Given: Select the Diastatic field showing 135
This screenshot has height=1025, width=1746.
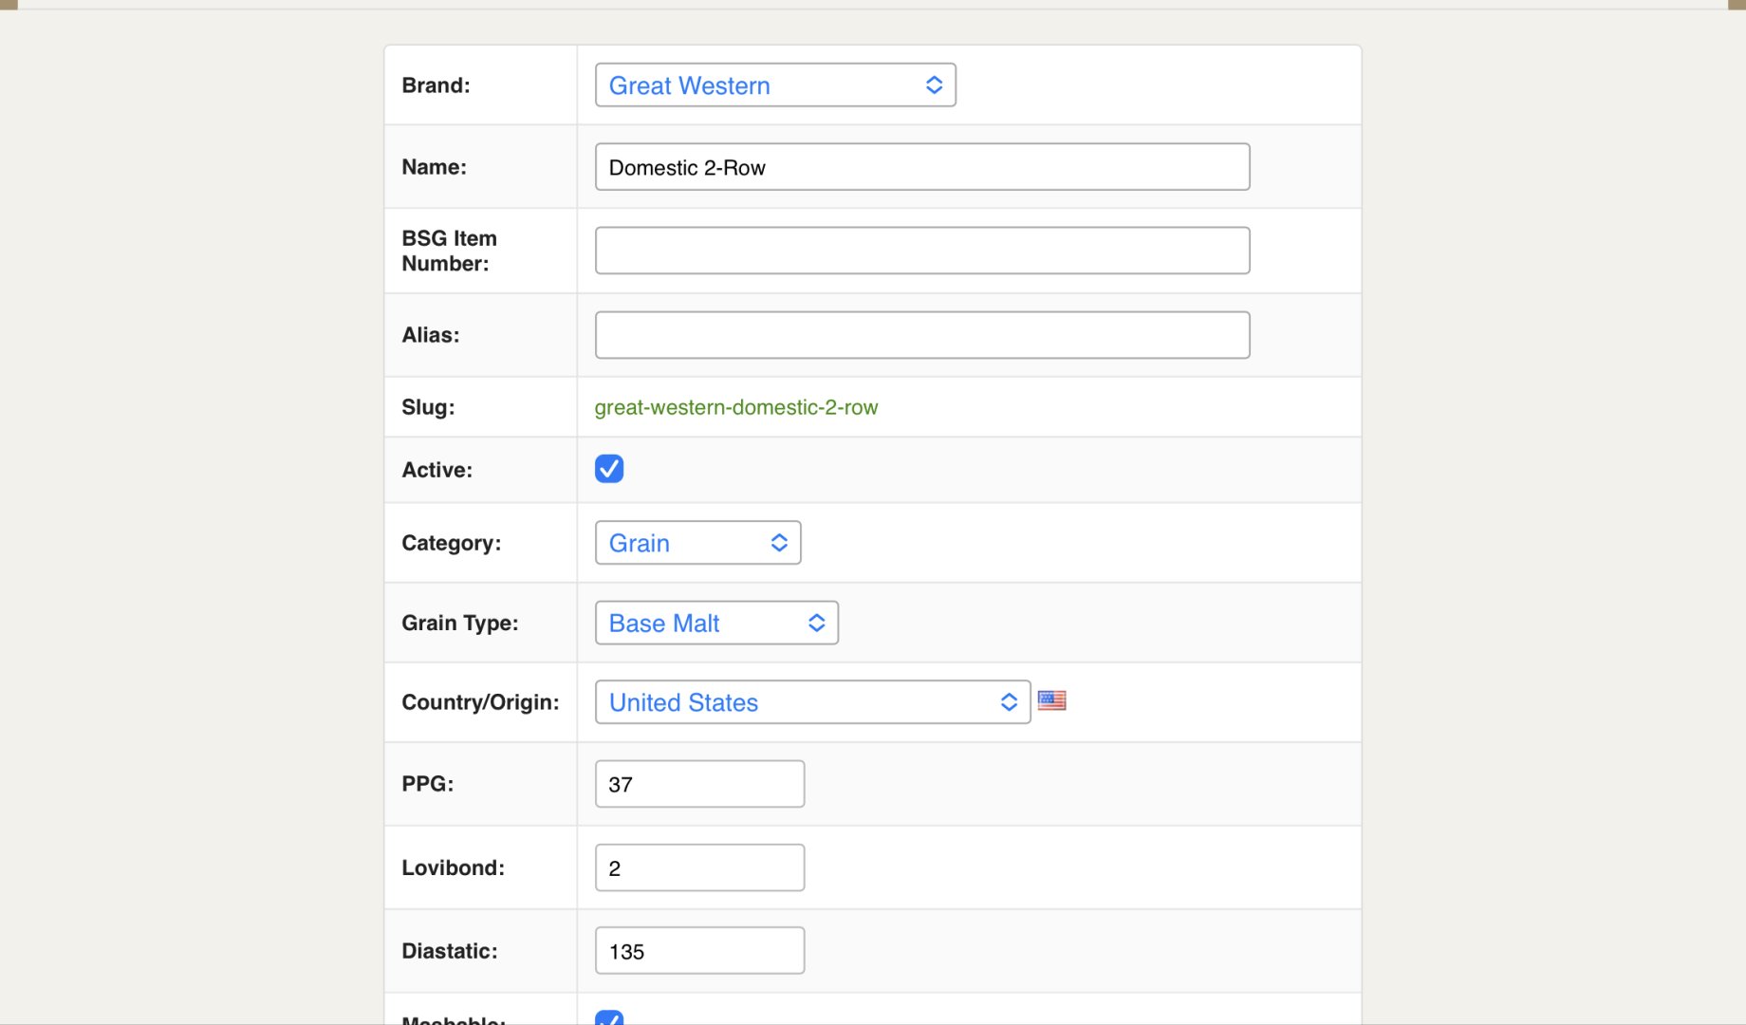Looking at the screenshot, I should click(699, 951).
